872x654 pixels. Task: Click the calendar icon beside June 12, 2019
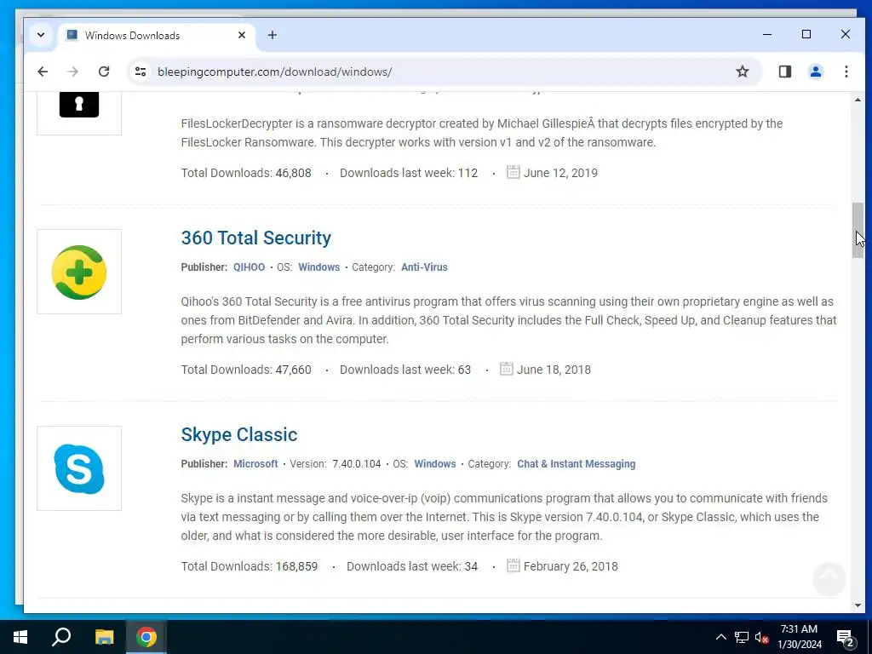(513, 172)
